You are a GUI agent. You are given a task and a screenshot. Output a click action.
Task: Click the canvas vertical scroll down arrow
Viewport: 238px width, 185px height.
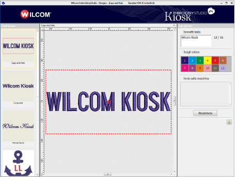pos(174,171)
